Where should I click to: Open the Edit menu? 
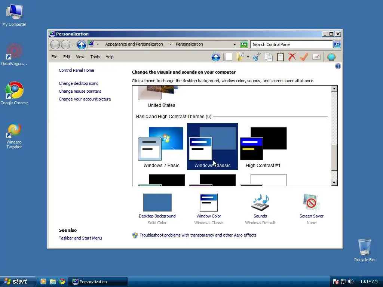[x=67, y=57]
